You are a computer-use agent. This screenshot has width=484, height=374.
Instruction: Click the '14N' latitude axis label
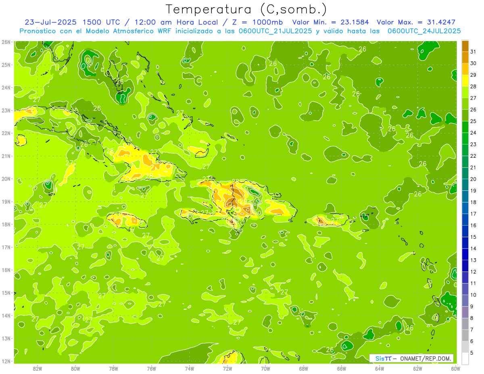[6, 315]
